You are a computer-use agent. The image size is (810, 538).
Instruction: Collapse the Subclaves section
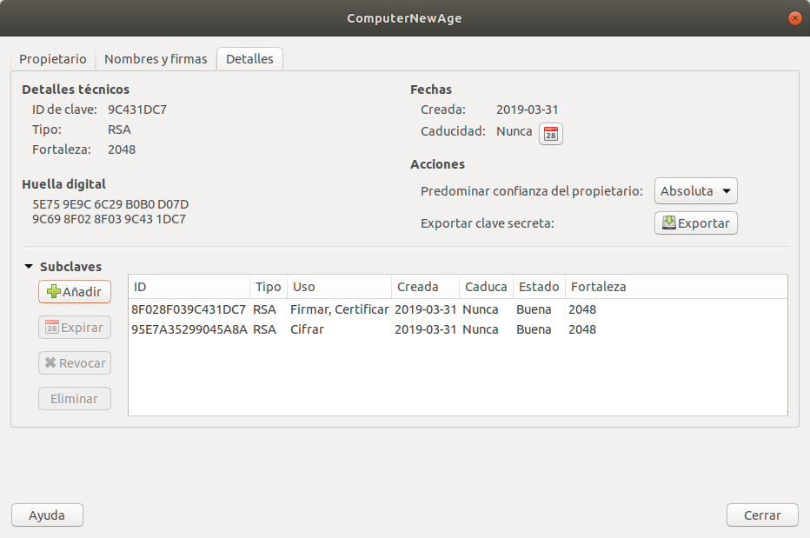click(29, 267)
